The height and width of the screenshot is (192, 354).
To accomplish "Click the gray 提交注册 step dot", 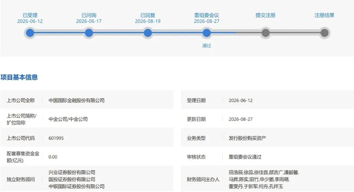I will pyautogui.click(x=265, y=33).
